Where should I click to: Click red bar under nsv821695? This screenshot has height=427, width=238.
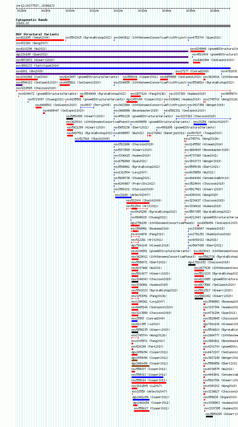pos(40,40)
